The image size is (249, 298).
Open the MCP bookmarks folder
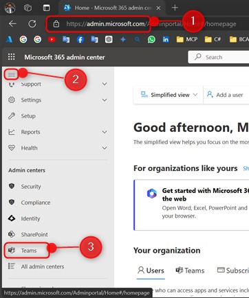coord(186,39)
